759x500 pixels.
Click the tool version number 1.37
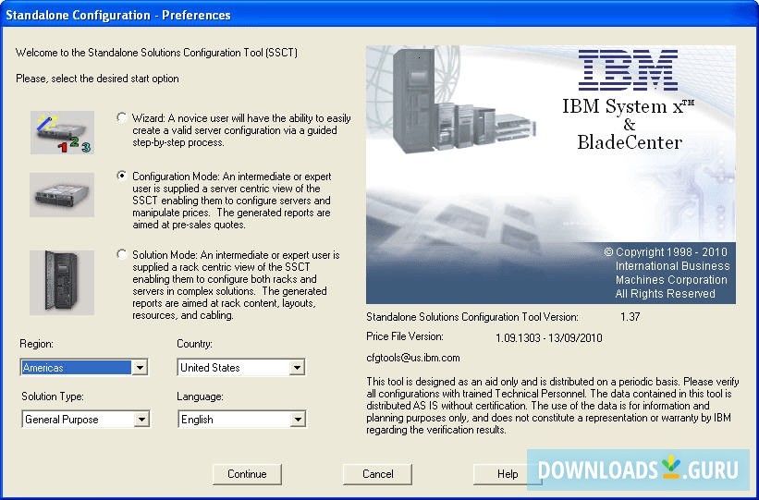[630, 317]
